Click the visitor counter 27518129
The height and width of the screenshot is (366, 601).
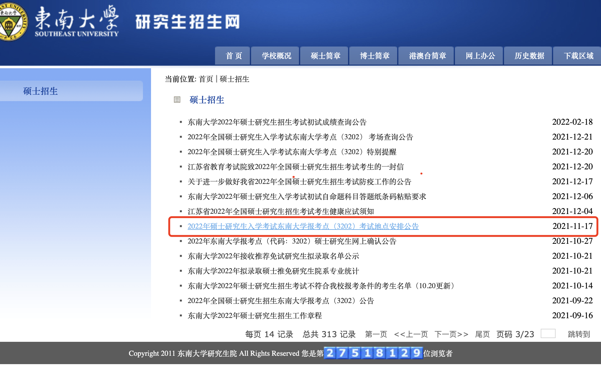tap(373, 353)
